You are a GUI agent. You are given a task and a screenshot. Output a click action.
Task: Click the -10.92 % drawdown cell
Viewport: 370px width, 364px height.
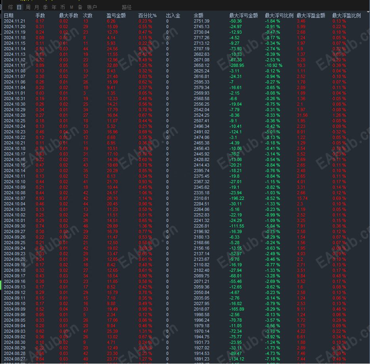pyautogui.click(x=274, y=66)
